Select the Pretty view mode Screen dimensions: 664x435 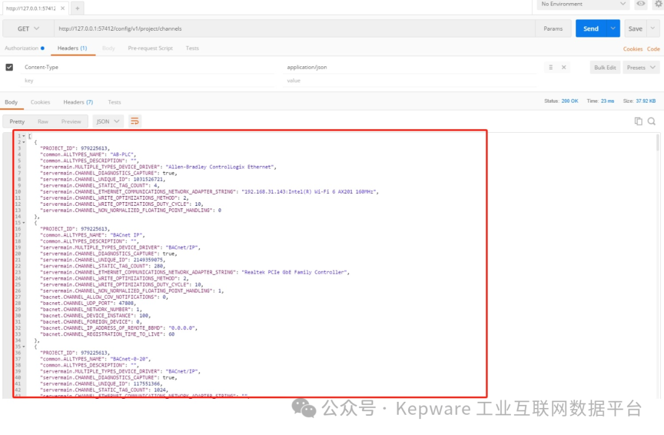pos(17,122)
